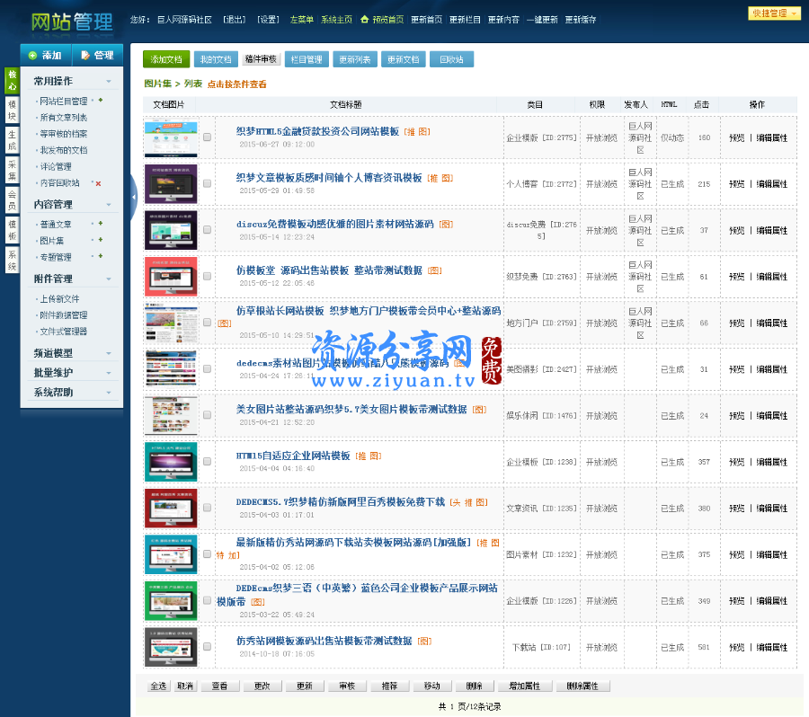Click the sidebar collapse arrow
The height and width of the screenshot is (717, 809).
click(x=133, y=197)
